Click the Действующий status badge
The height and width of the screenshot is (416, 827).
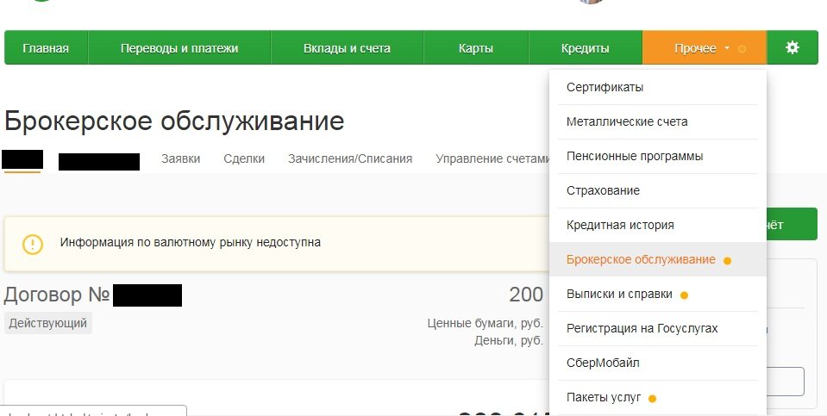coord(48,323)
